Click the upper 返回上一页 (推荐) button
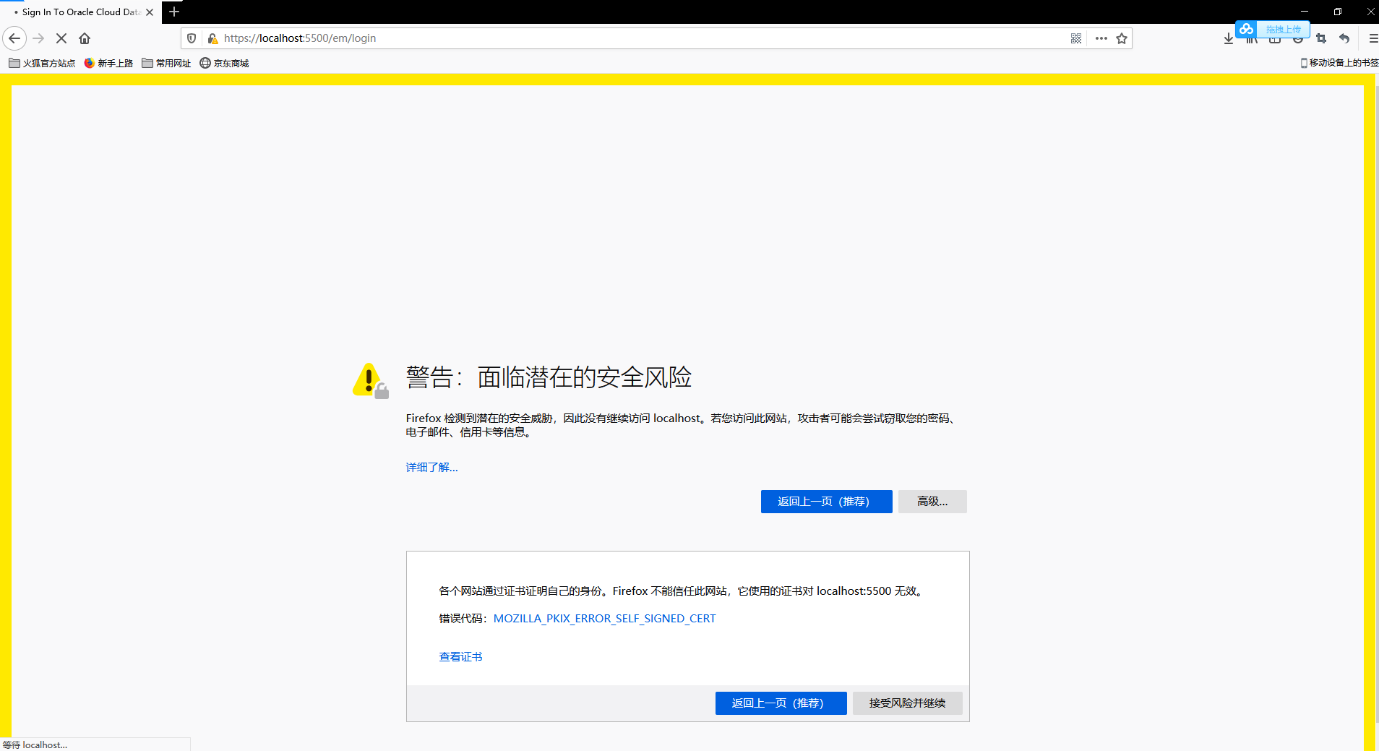Image resolution: width=1379 pixels, height=751 pixels. (826, 501)
